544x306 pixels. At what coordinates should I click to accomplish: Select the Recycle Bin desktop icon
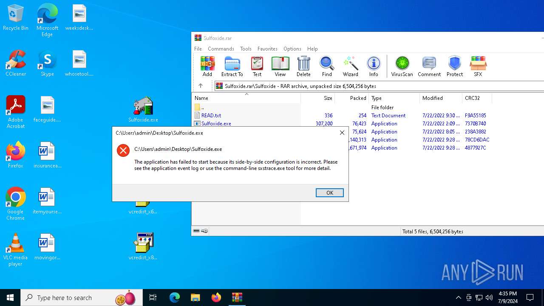(x=16, y=18)
